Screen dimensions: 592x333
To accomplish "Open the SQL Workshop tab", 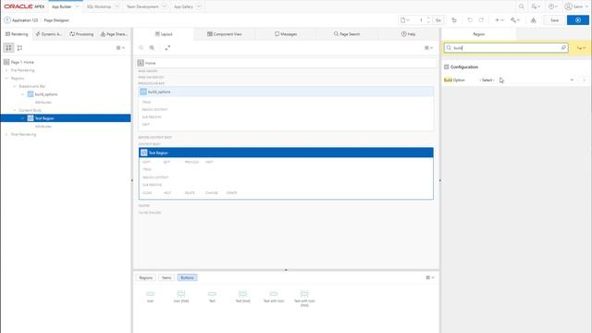I will pos(99,6).
